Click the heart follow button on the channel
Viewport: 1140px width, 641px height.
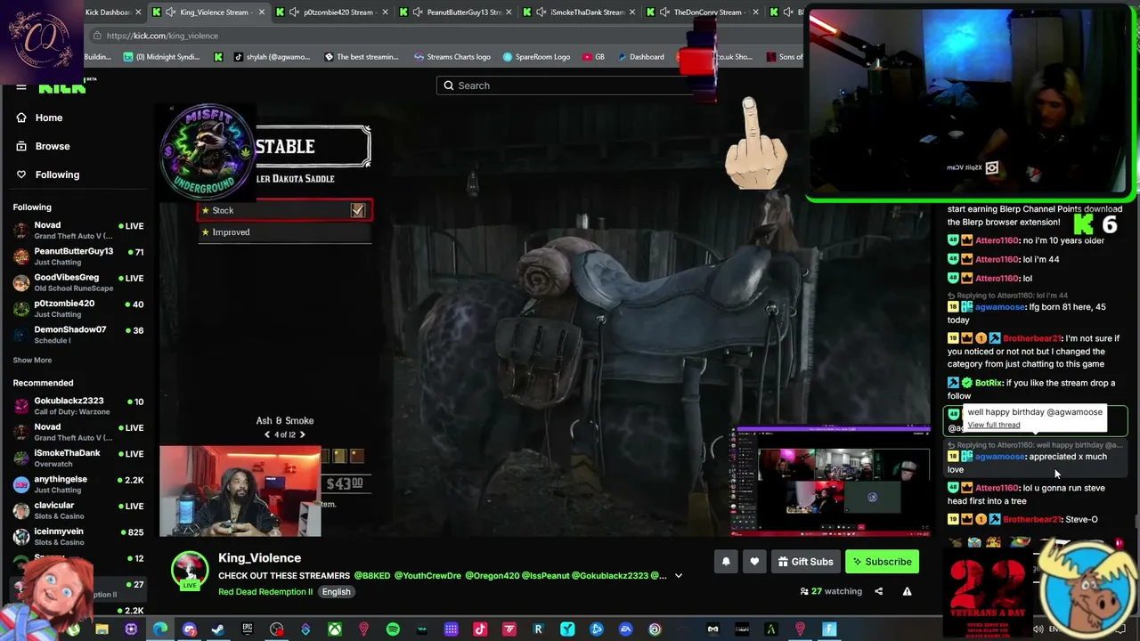point(754,562)
